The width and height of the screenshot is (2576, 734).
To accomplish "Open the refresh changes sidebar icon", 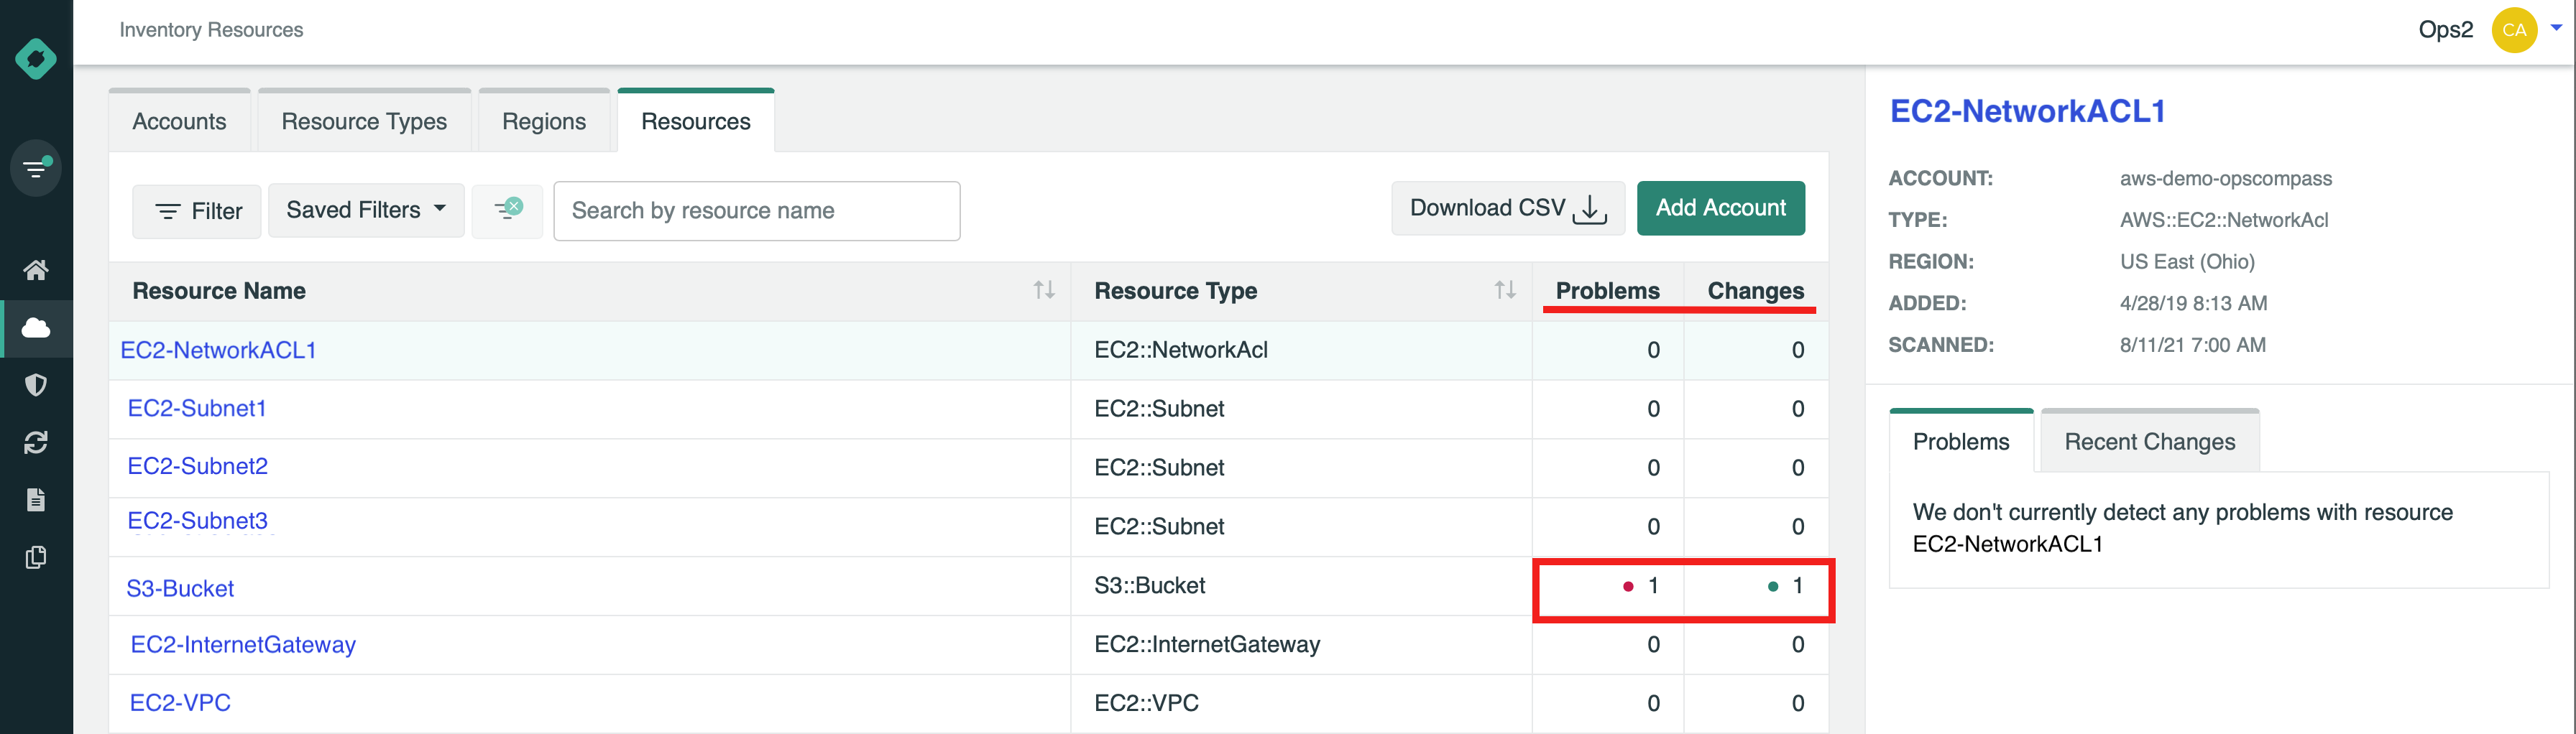I will 36,442.
